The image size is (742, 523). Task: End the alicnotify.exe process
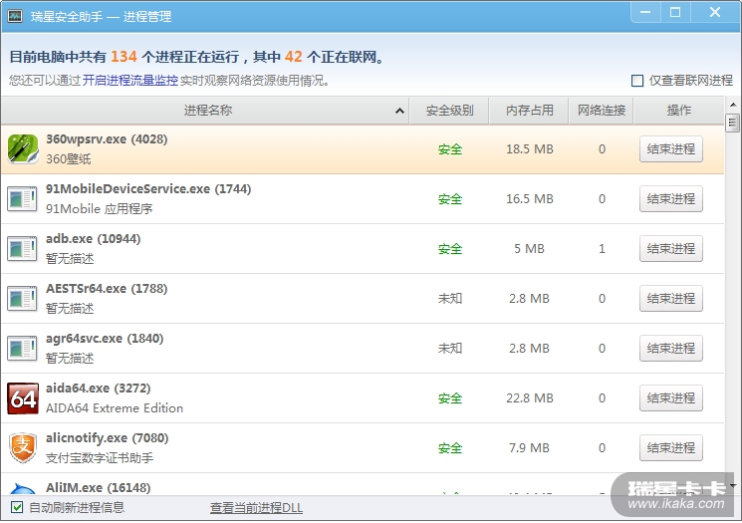coord(671,448)
